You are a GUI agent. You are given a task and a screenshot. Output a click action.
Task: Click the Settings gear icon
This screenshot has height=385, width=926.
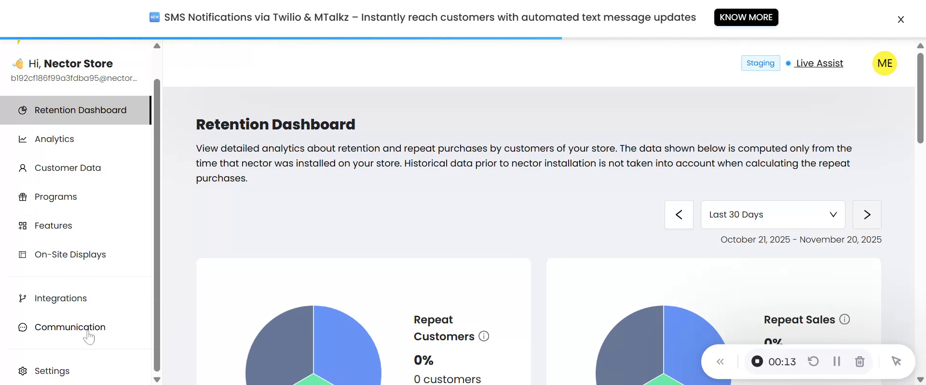tap(23, 371)
